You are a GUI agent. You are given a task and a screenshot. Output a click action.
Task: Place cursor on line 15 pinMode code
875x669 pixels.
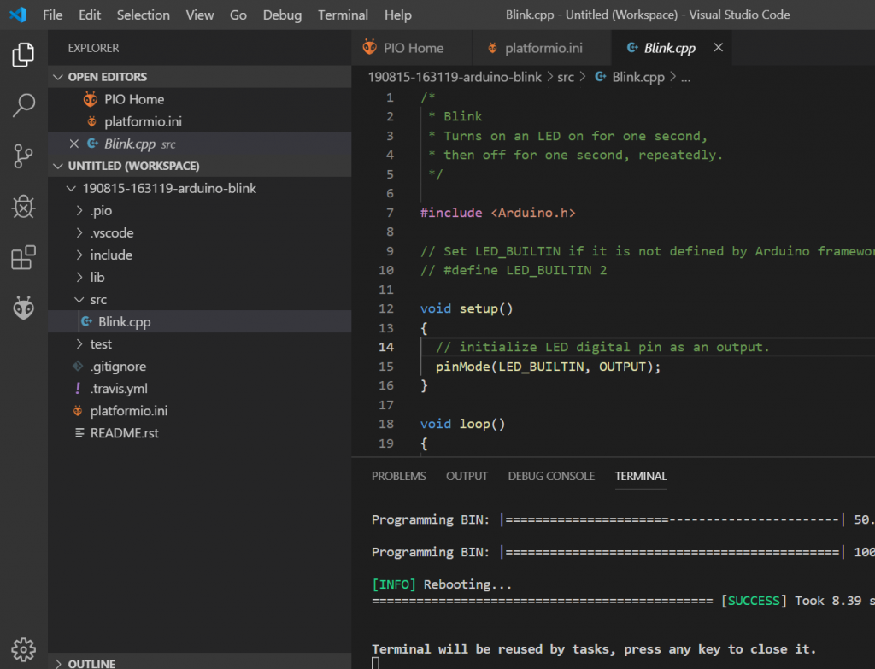pos(547,367)
